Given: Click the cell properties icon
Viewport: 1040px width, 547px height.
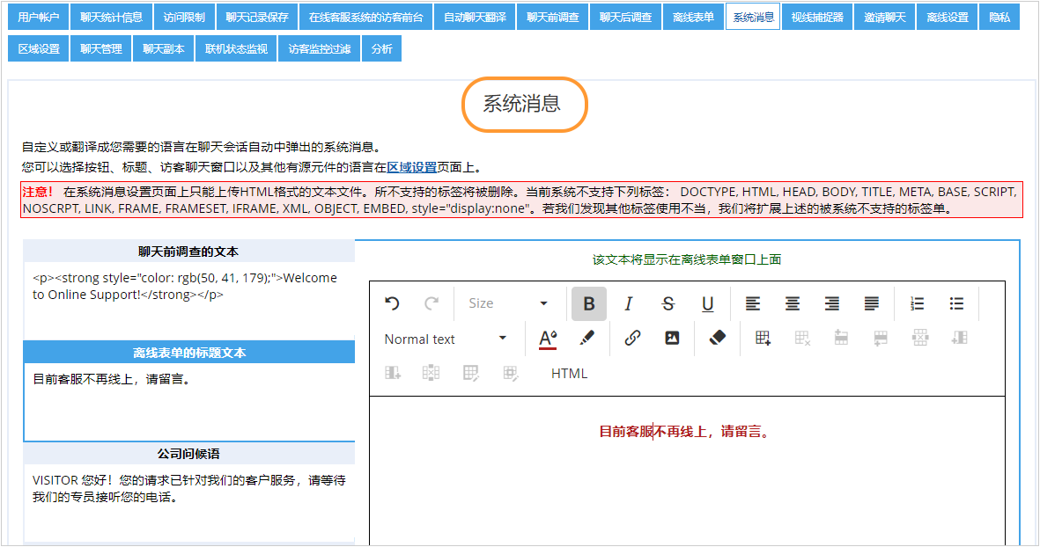Looking at the screenshot, I should (510, 373).
